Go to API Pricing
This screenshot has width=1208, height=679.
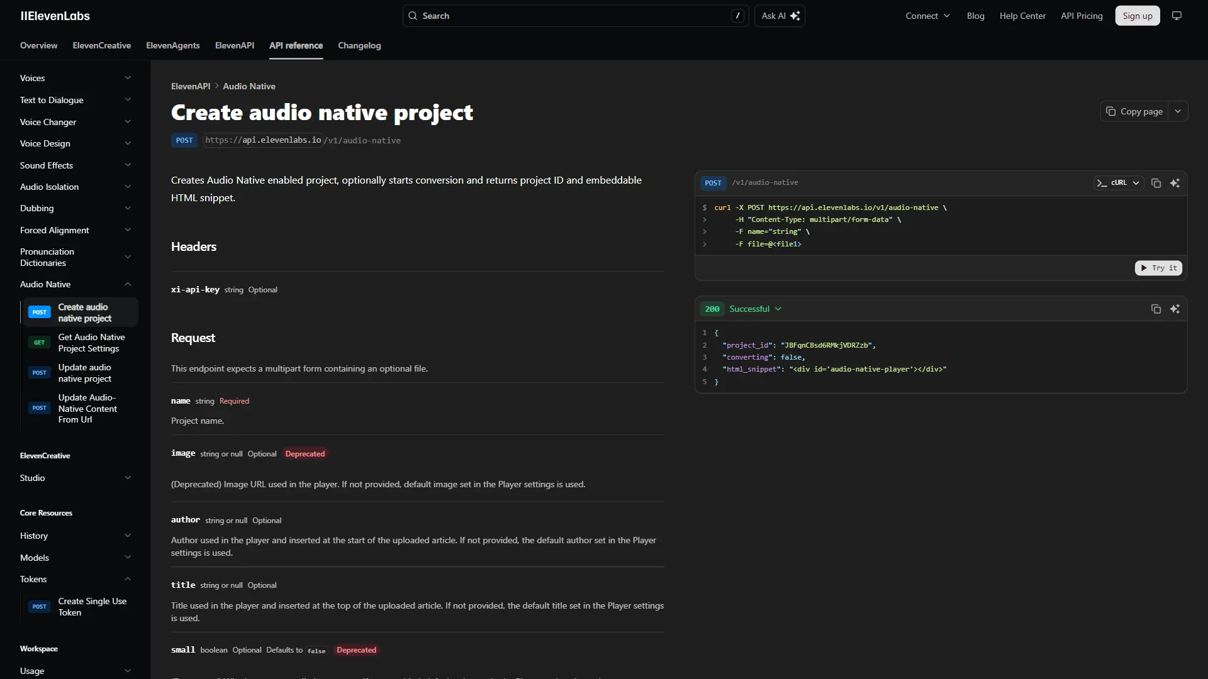(x=1082, y=16)
